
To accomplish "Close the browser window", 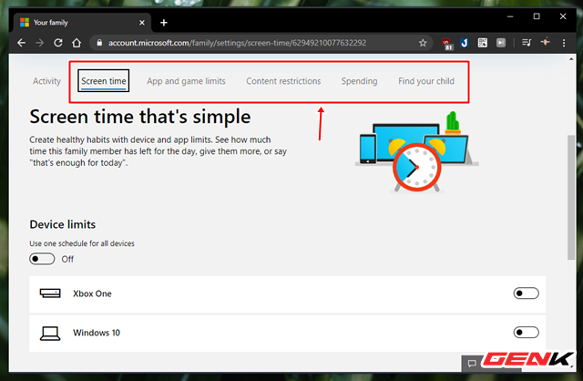I will click(563, 16).
